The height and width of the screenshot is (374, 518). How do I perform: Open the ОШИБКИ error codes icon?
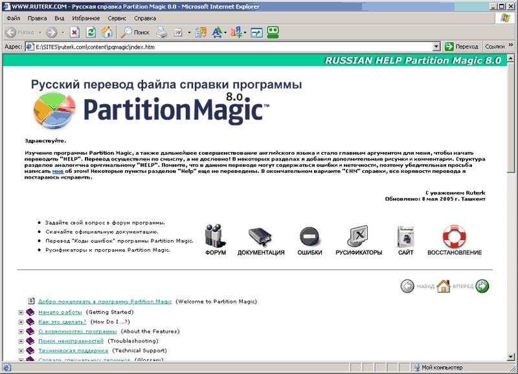tap(309, 237)
